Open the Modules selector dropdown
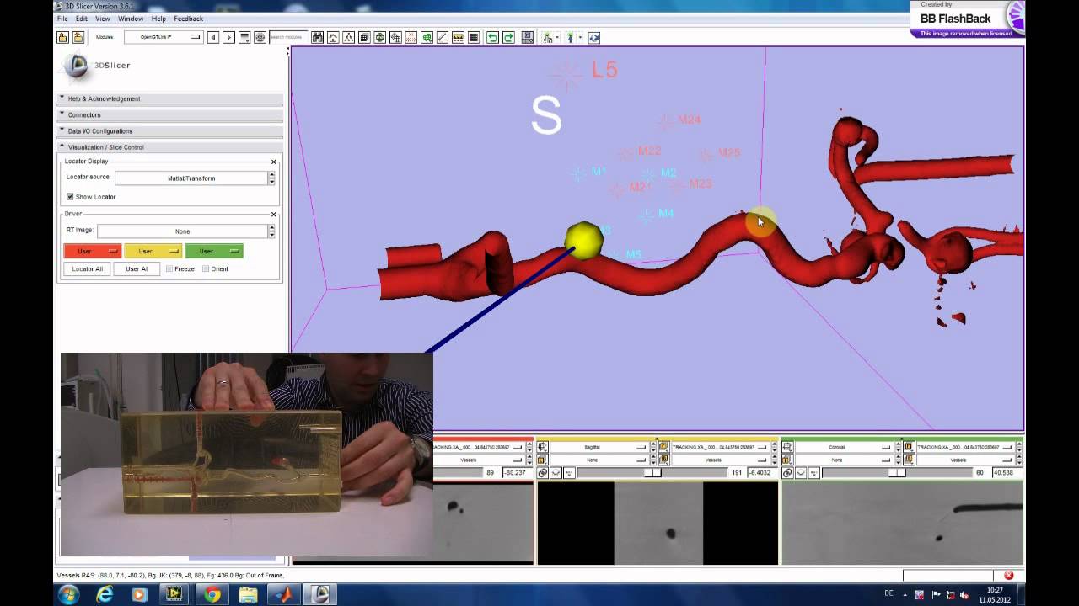The image size is (1079, 606). (x=164, y=37)
